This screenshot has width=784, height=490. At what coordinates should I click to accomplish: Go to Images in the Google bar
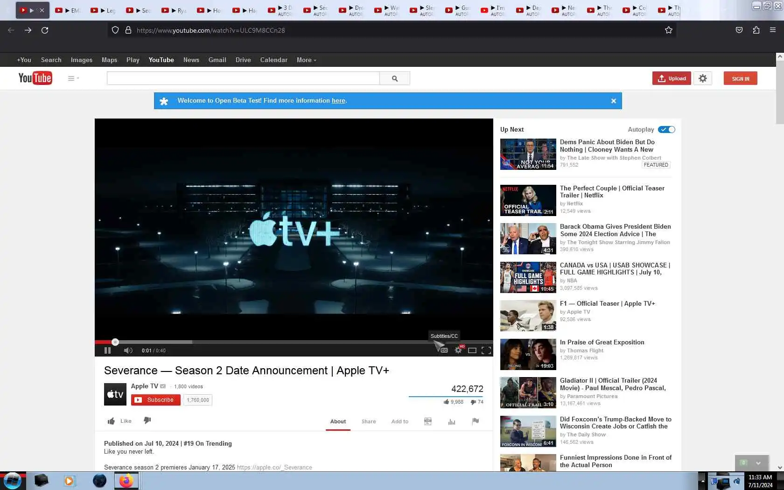point(82,60)
